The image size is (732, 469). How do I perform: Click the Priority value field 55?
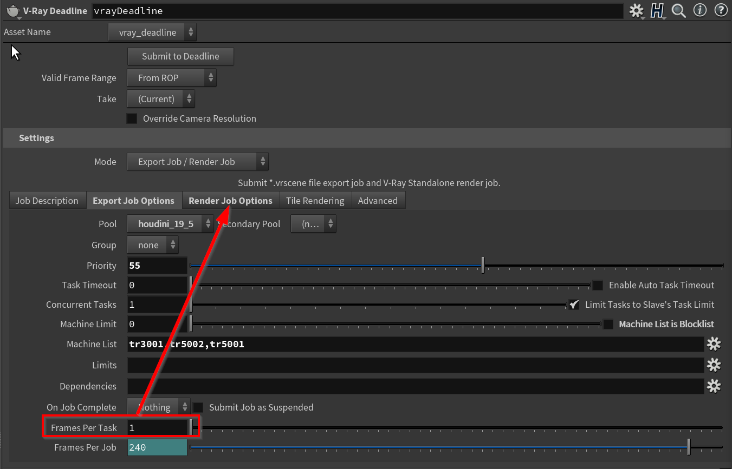pyautogui.click(x=157, y=266)
